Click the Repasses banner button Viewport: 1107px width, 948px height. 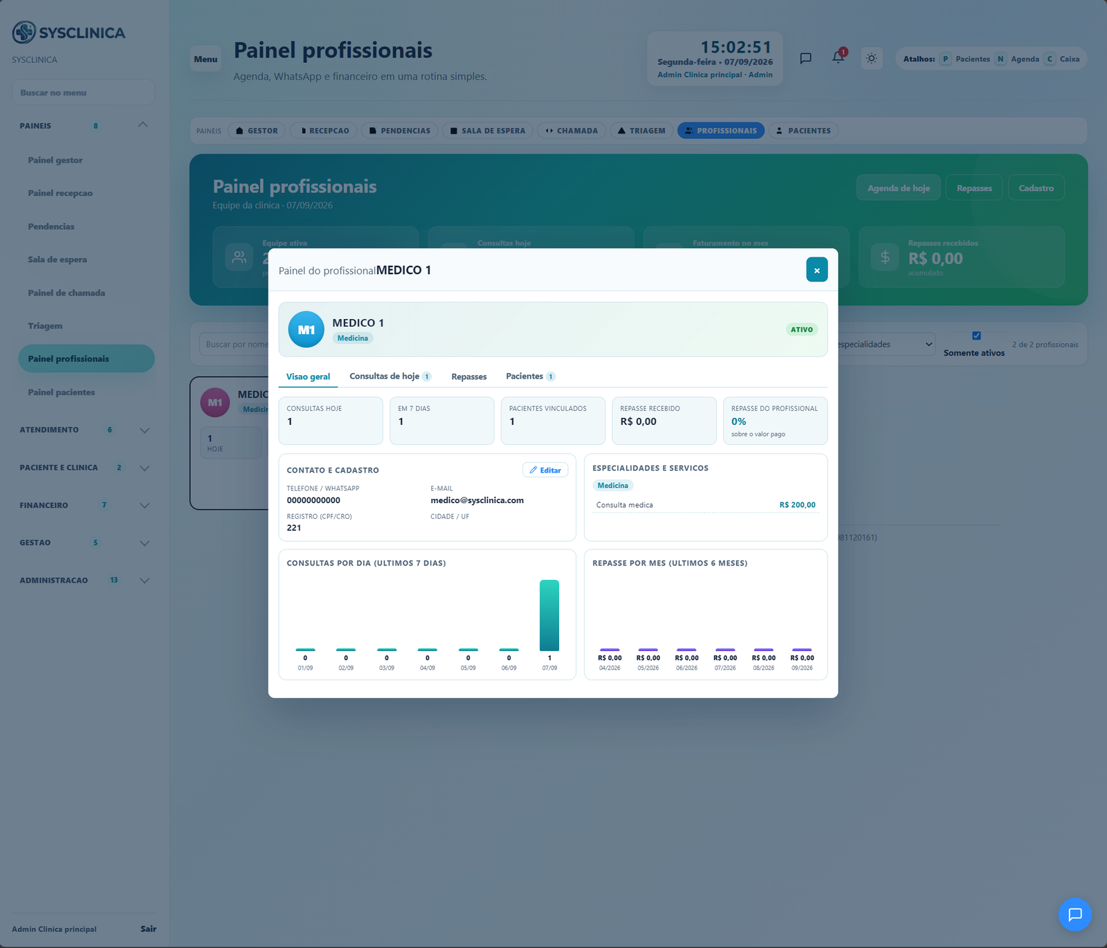974,188
